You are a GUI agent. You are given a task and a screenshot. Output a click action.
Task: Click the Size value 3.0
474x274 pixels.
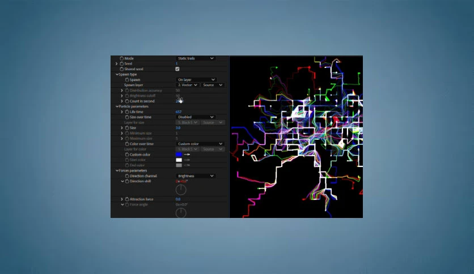pyautogui.click(x=178, y=127)
